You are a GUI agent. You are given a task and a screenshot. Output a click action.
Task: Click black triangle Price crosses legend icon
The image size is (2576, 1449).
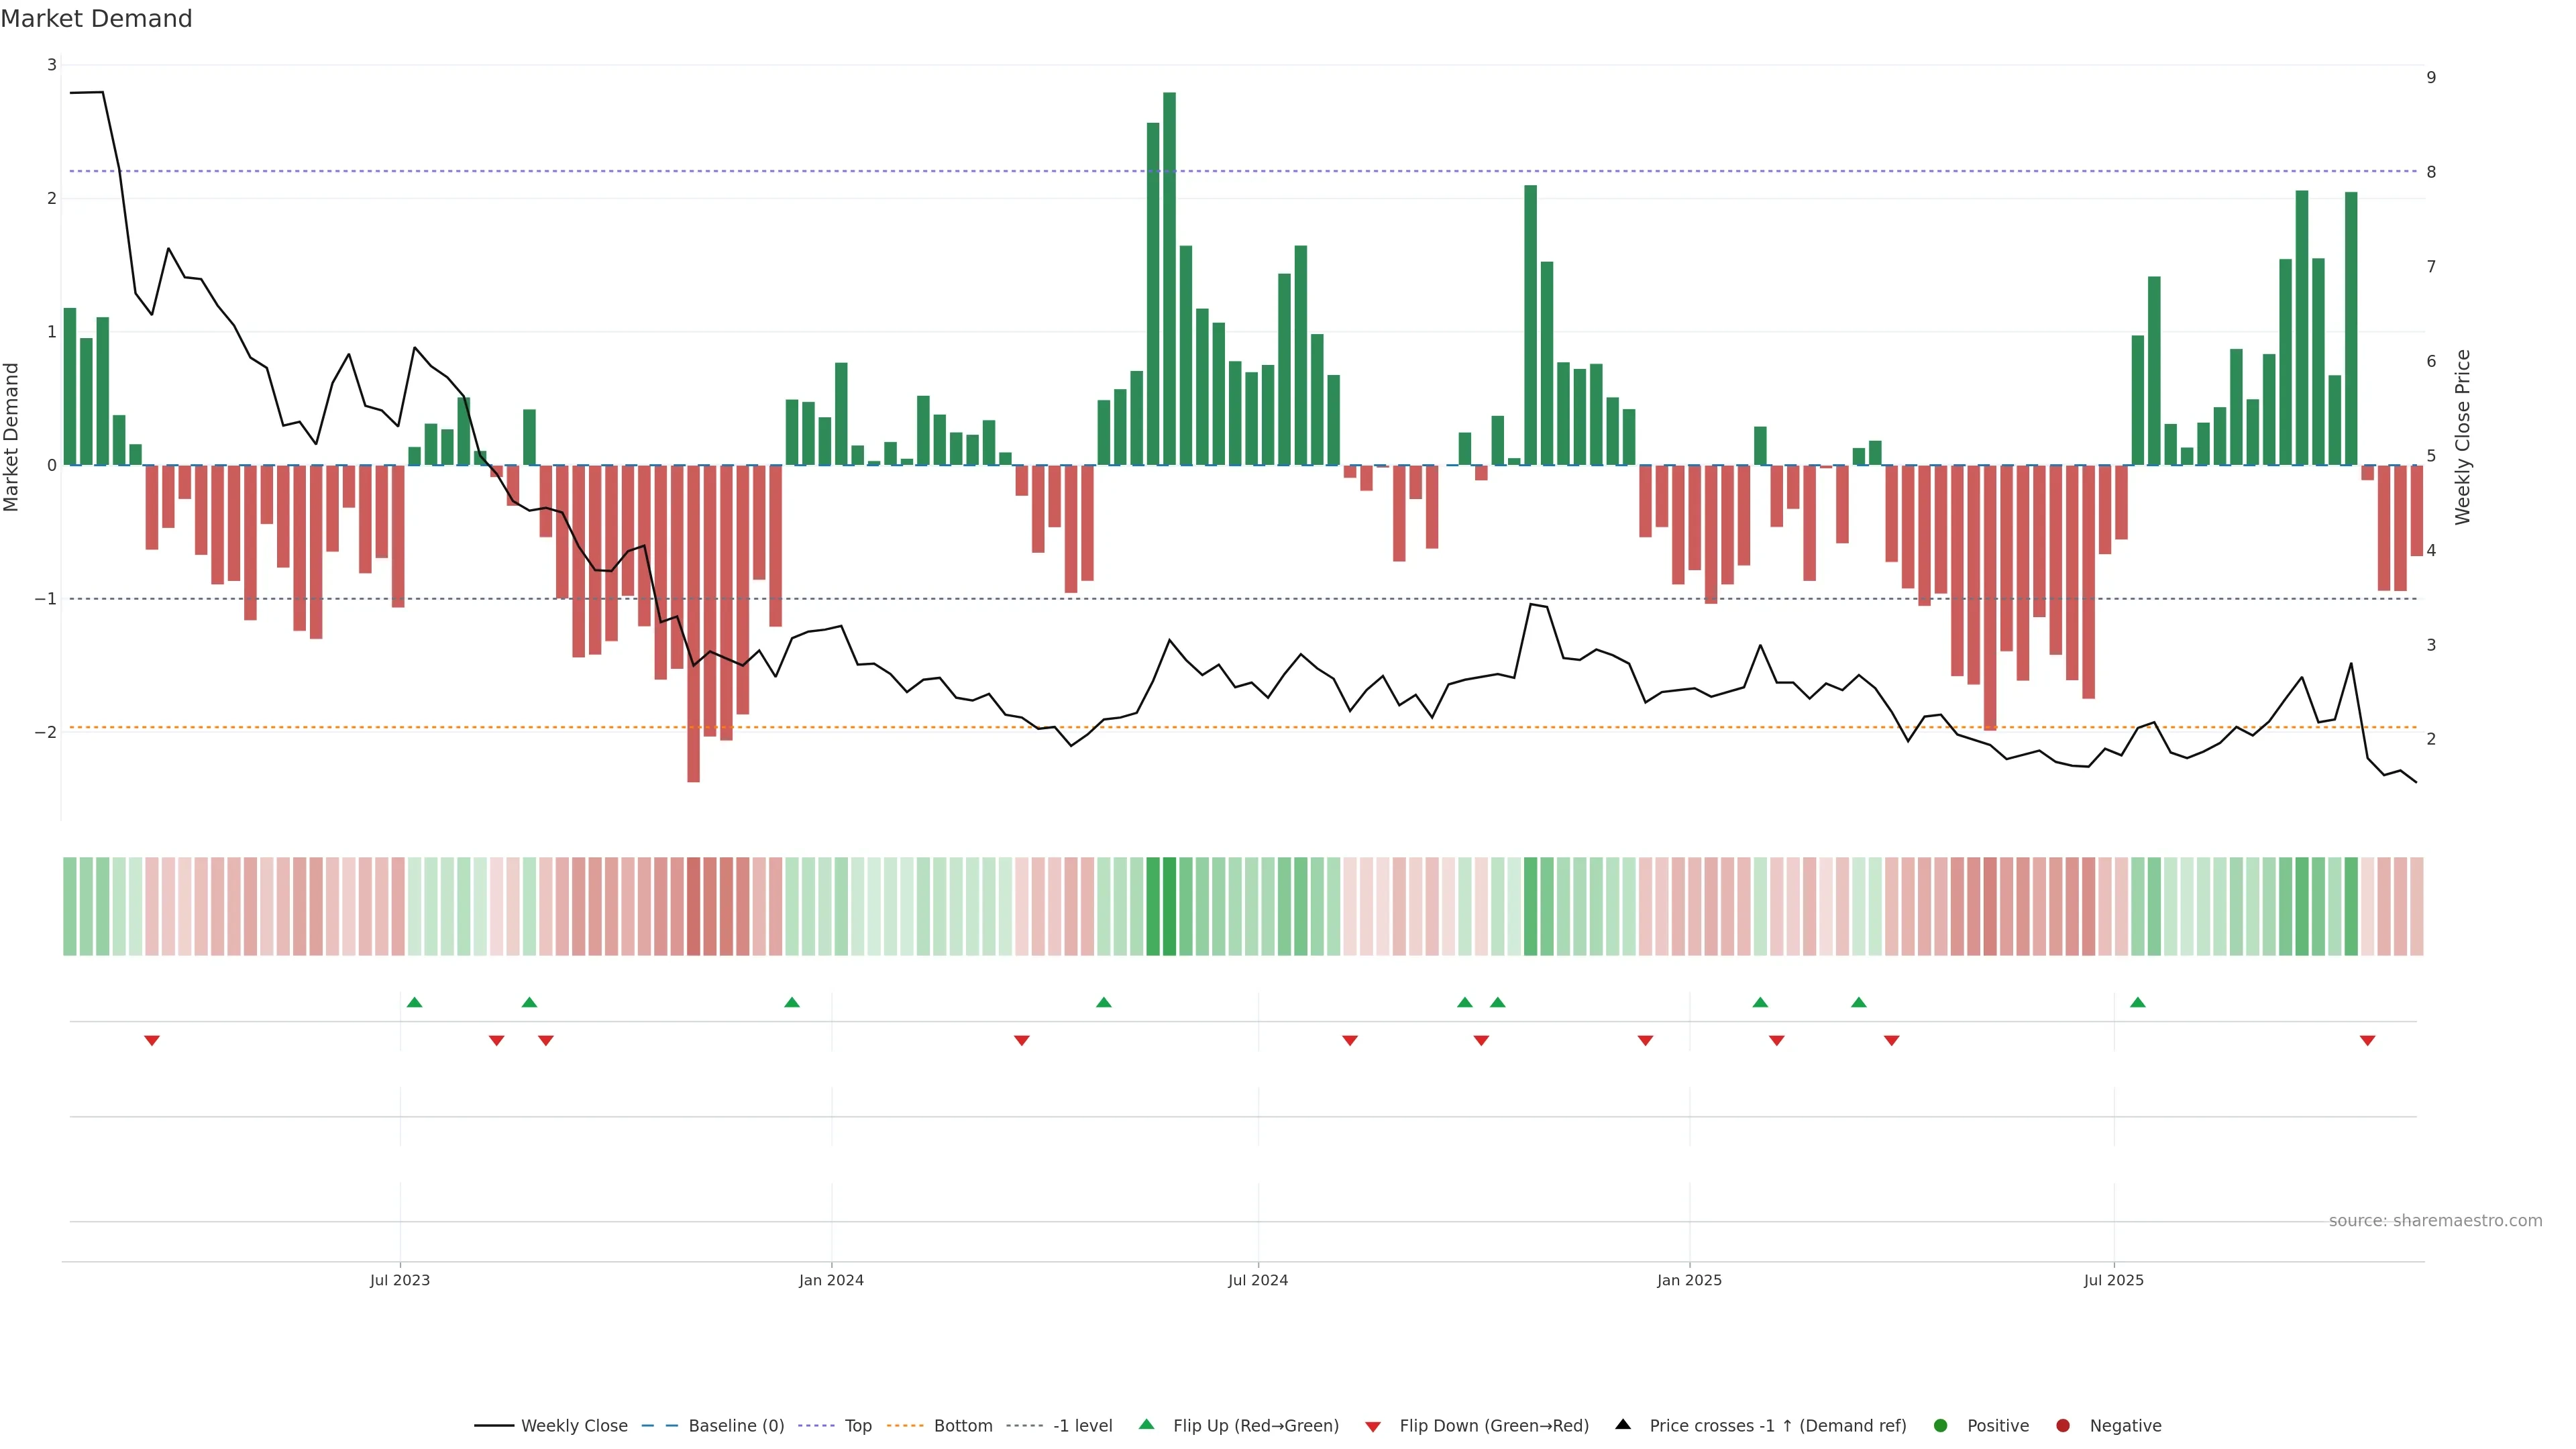[x=1623, y=1425]
